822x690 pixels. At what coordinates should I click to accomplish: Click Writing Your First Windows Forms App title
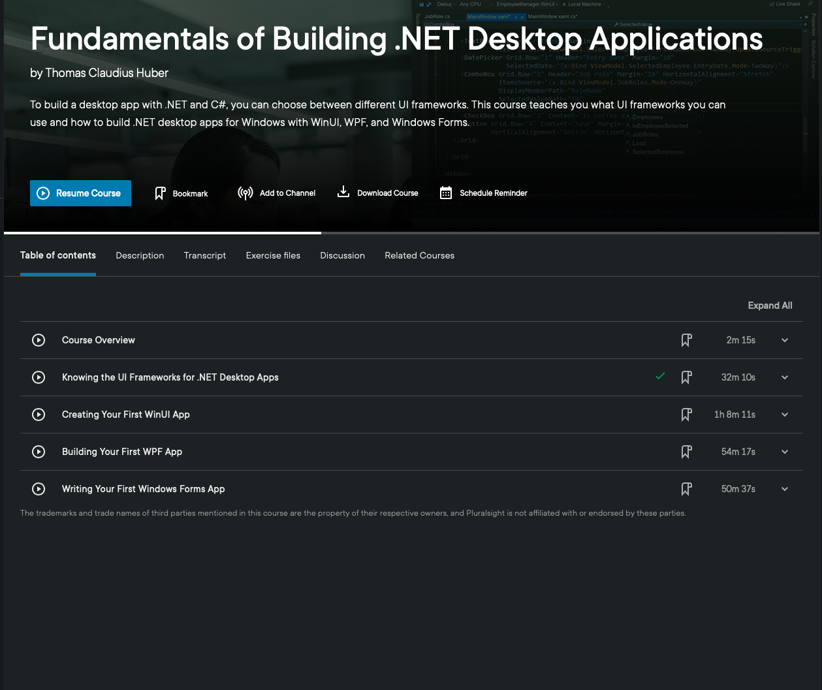click(x=144, y=489)
